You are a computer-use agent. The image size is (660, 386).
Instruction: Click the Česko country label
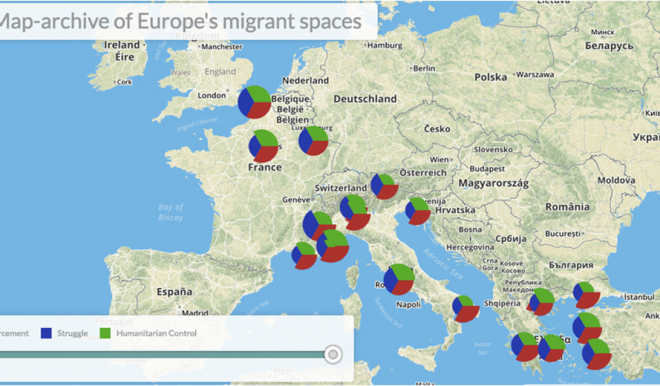coord(437,129)
